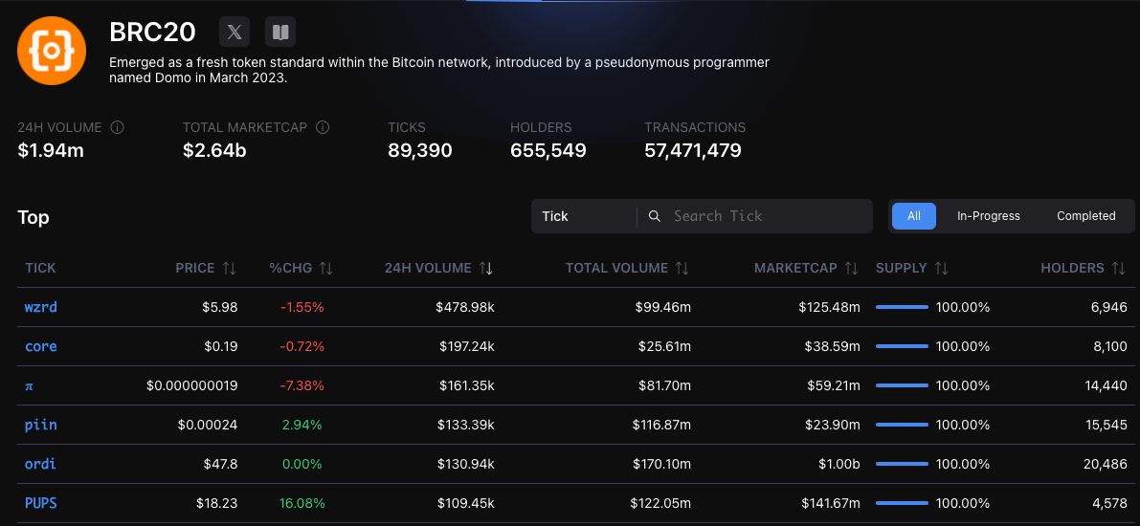Sort by 24H Volume arrows icon
Screen dimensions: 1140x526
(486, 269)
